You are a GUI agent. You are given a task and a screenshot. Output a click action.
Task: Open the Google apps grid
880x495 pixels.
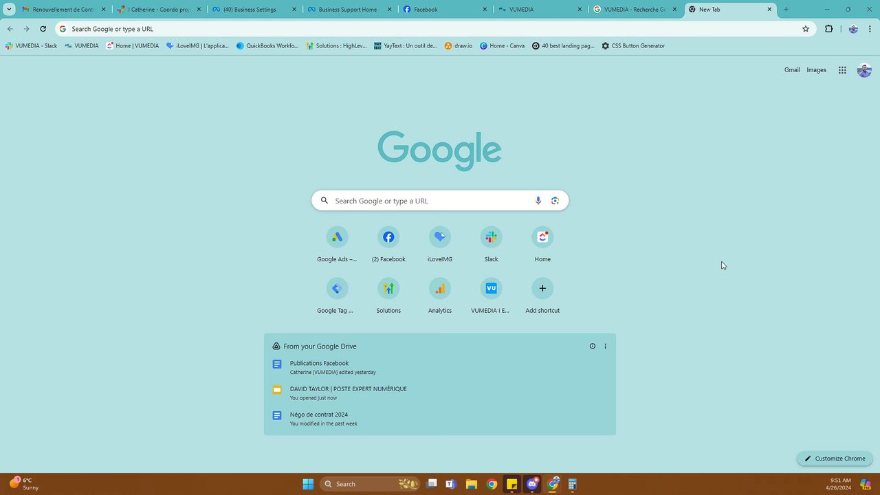pyautogui.click(x=842, y=70)
